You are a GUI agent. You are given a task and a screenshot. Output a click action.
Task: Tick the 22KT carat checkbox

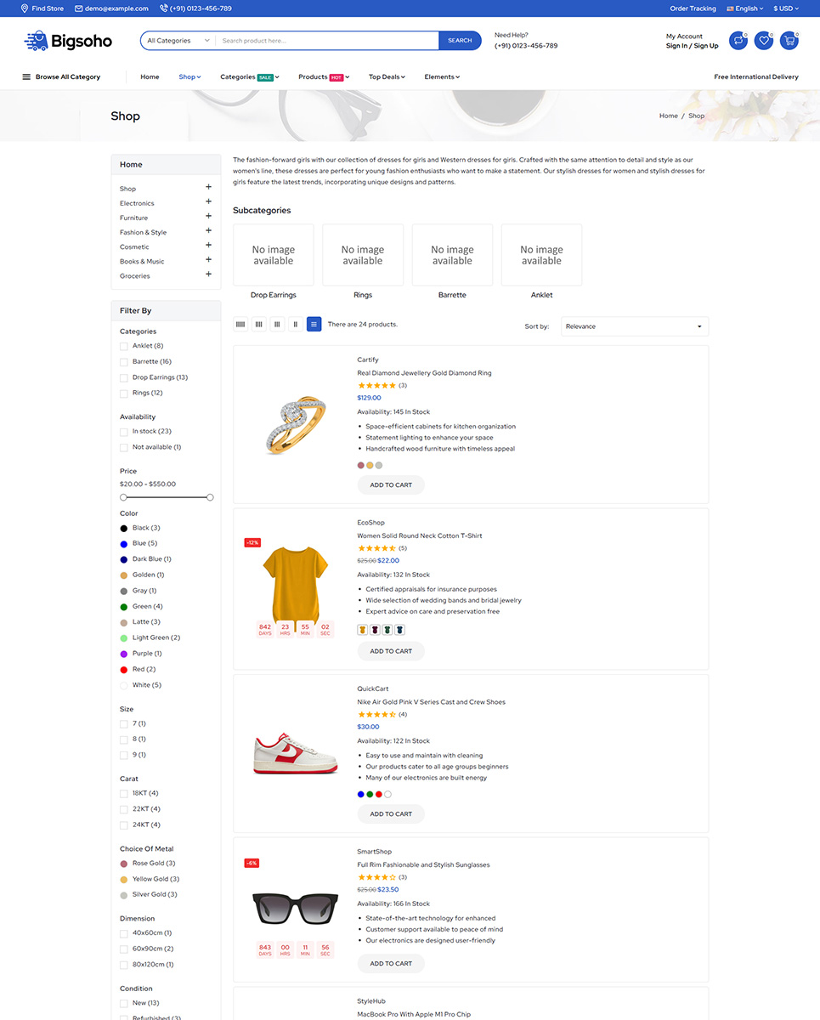pos(124,809)
